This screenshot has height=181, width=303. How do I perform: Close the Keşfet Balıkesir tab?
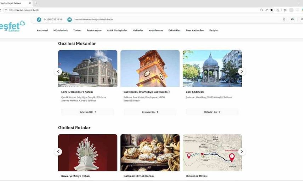[x=30, y=3]
